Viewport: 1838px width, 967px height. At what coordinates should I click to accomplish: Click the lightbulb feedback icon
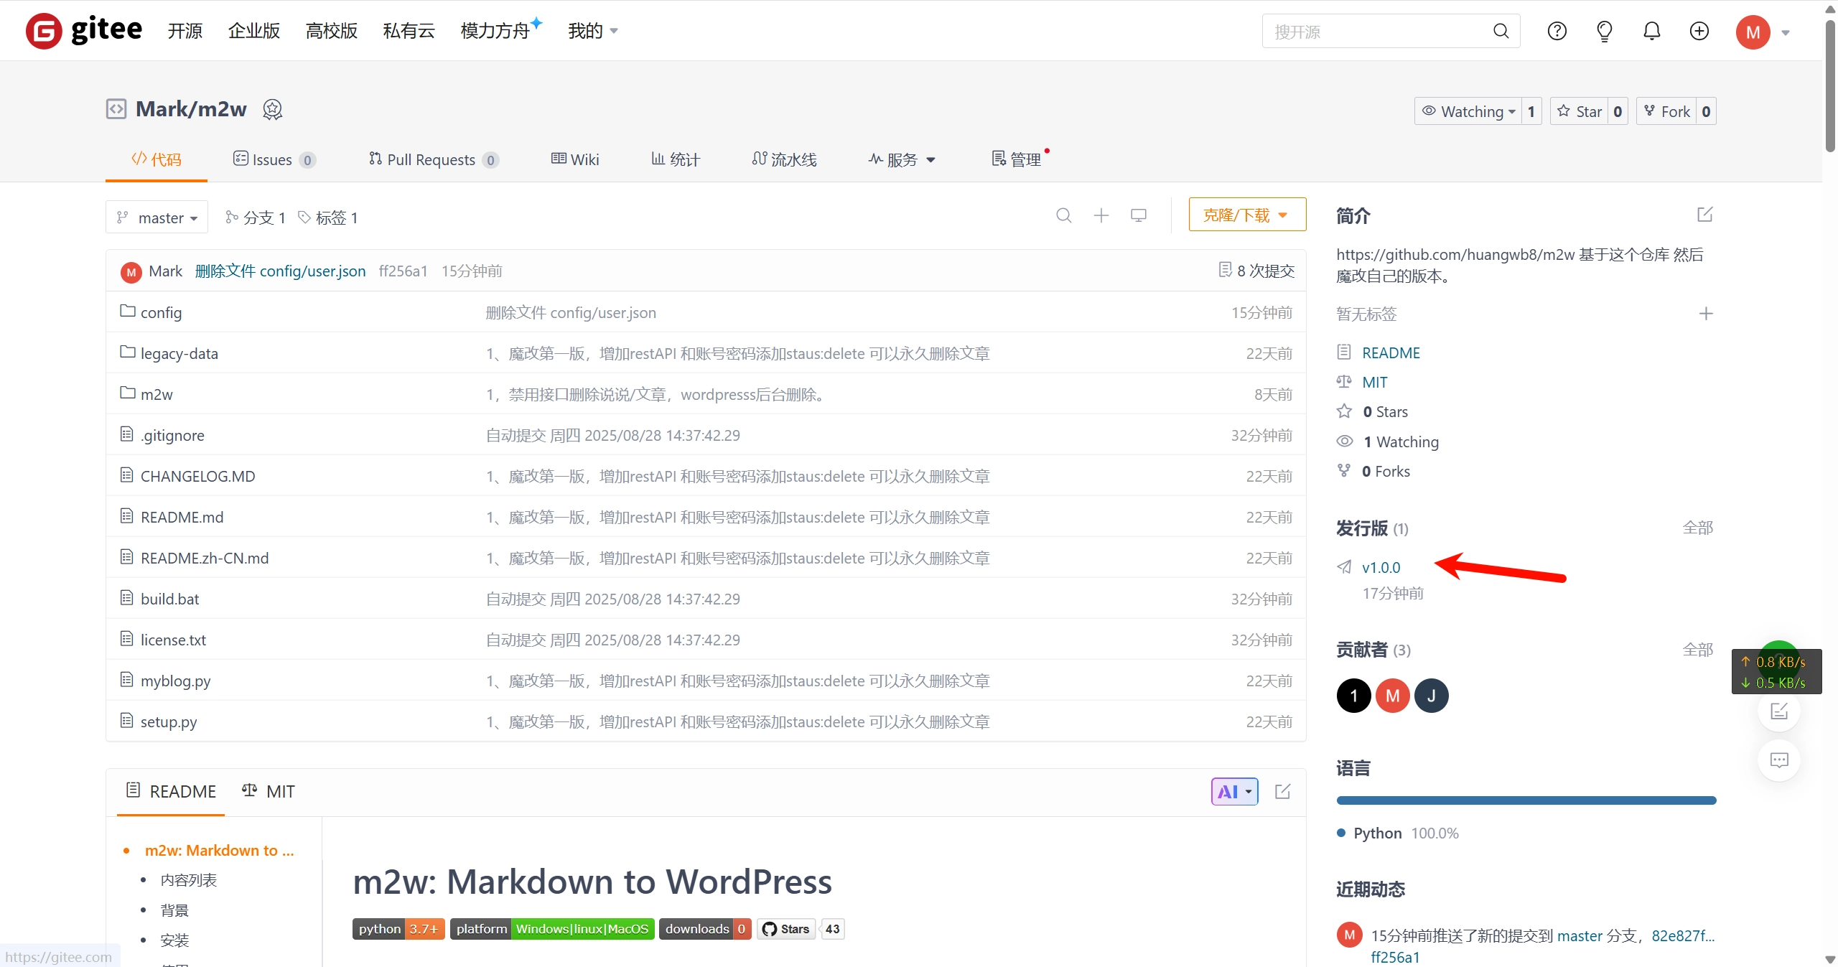pyautogui.click(x=1605, y=31)
